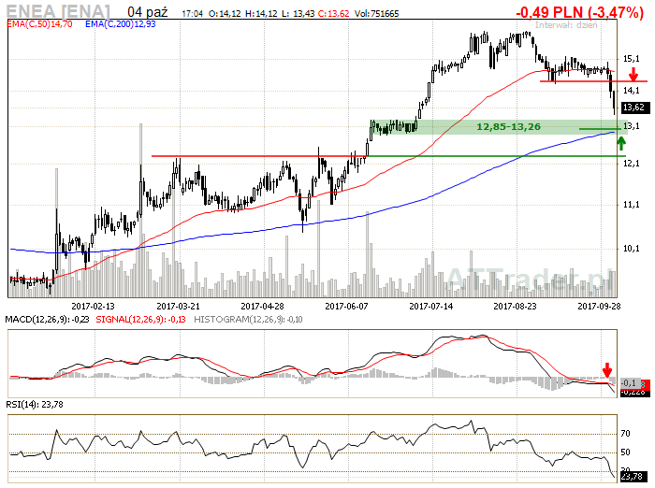Click the volume value Vol:751665
655x488 pixels.
pos(376,14)
